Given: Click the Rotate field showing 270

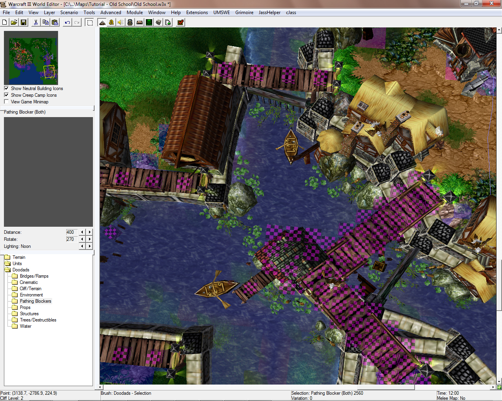Looking at the screenshot, I should (72, 239).
